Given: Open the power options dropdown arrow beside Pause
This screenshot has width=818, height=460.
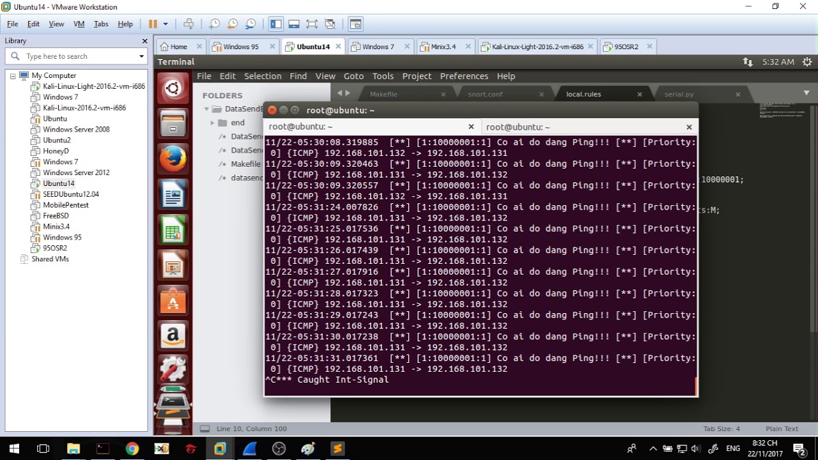Looking at the screenshot, I should pyautogui.click(x=166, y=24).
